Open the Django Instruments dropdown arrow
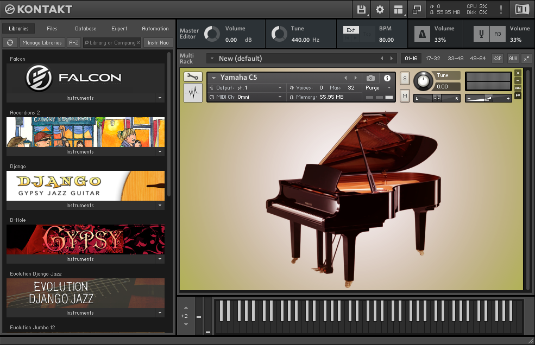Viewport: 535px width, 345px height. [160, 205]
